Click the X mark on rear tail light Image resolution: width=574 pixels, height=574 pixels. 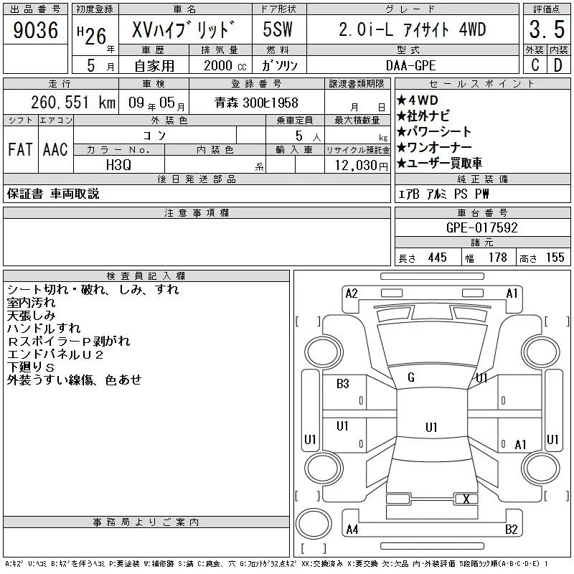[466, 499]
